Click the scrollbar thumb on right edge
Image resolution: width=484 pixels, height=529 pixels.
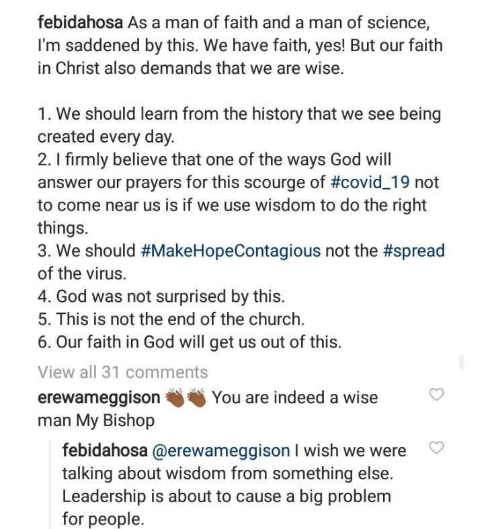pyautogui.click(x=461, y=362)
